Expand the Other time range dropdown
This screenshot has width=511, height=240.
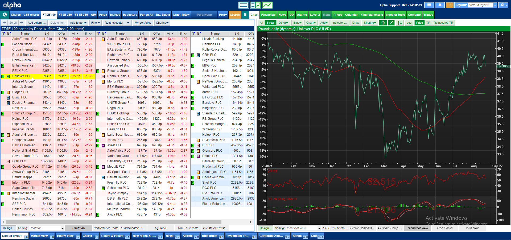click(283, 23)
